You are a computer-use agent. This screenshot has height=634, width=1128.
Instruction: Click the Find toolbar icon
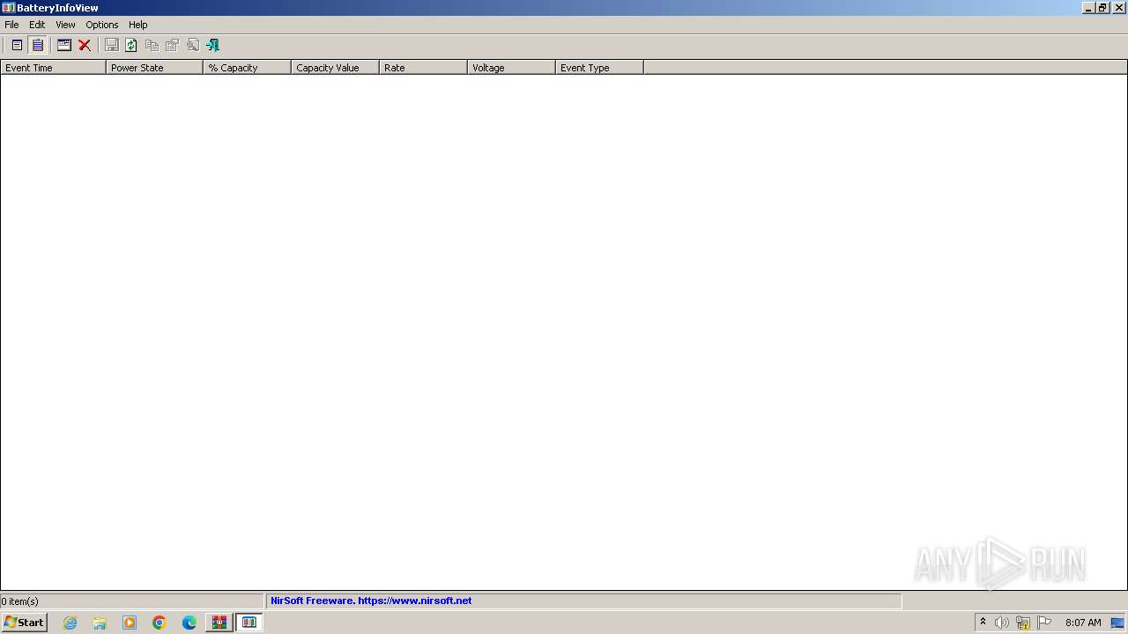point(192,45)
